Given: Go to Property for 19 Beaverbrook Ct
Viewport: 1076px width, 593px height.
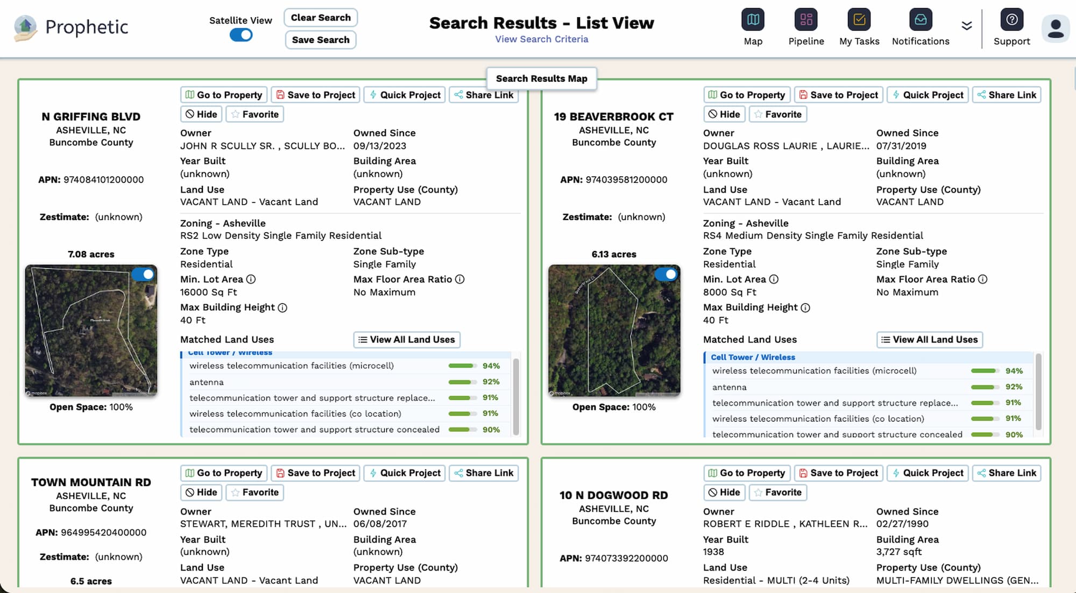Looking at the screenshot, I should tap(747, 95).
